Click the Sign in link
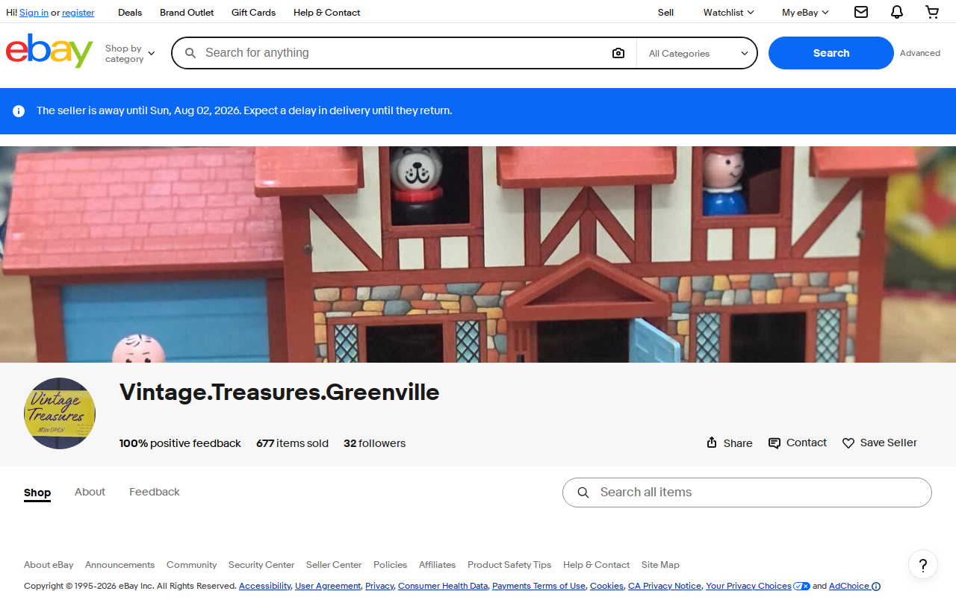Viewport: 956px width, 597px height. [x=34, y=13]
